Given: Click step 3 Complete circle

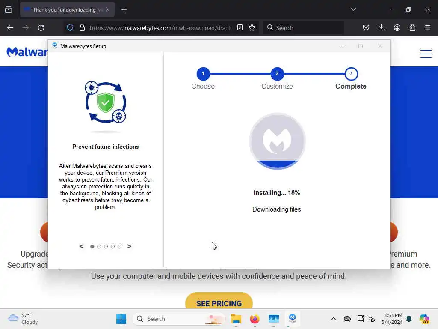Looking at the screenshot, I should (351, 74).
